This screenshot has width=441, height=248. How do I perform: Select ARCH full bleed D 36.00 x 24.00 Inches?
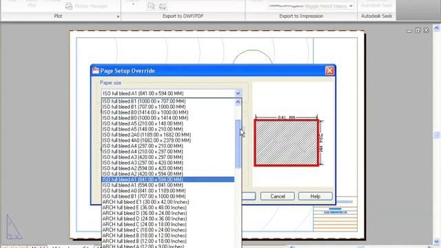tap(168, 213)
